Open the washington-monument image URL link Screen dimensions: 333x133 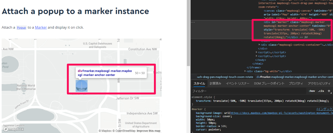[x=281, y=113]
